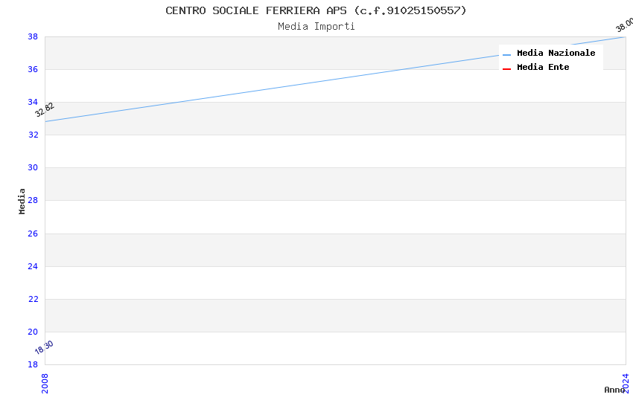Click the 18.30 data point label
This screenshot has width=633, height=409.
click(44, 347)
